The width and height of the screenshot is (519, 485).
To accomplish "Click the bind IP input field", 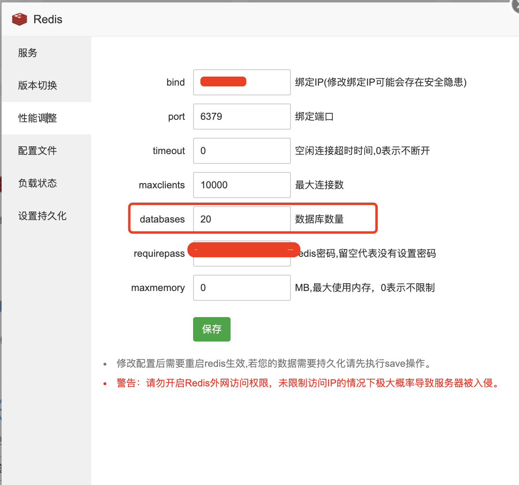I will click(242, 82).
